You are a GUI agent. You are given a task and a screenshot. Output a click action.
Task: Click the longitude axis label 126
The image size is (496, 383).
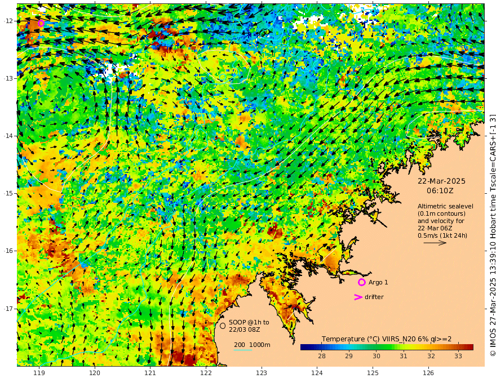coord(428,373)
